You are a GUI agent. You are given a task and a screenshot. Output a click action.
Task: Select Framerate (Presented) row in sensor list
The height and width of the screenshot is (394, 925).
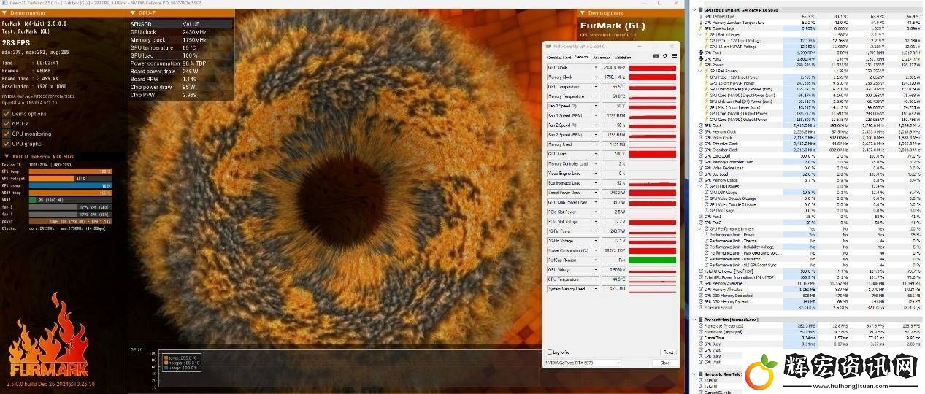(x=812, y=325)
